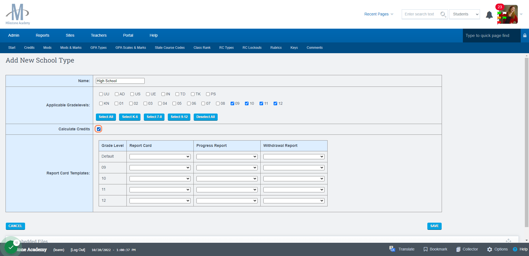This screenshot has width=529, height=256.
Task: Open the Admin menu
Action: pos(14,35)
